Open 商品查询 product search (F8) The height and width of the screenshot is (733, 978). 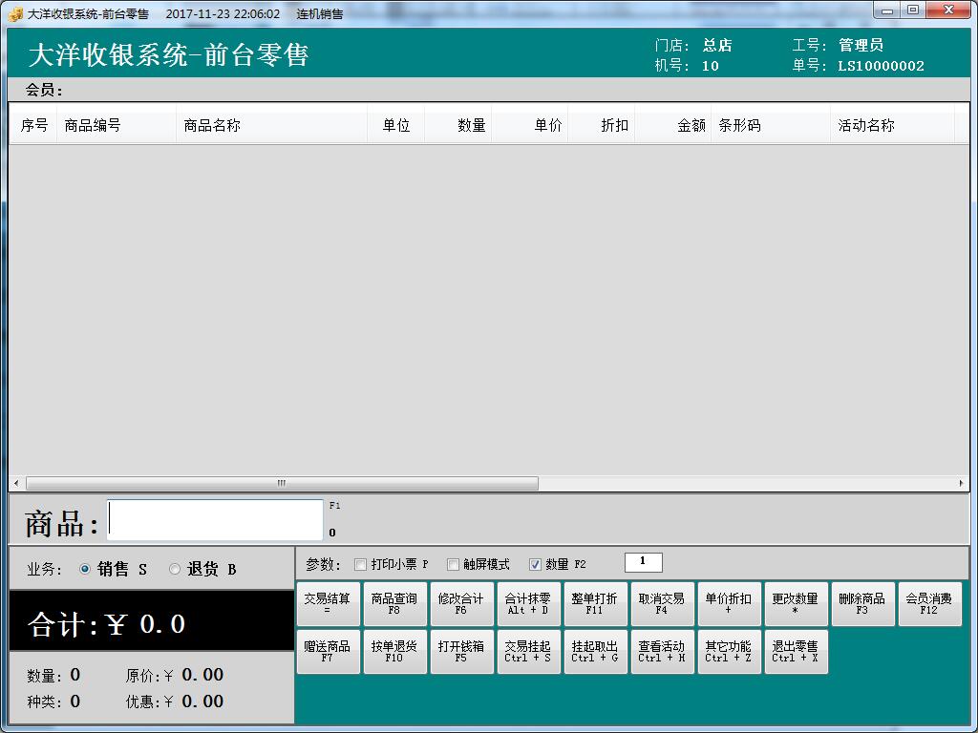[394, 604]
